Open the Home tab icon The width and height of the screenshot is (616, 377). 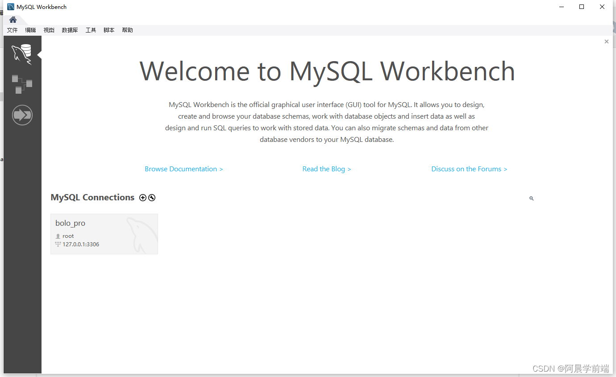(x=13, y=20)
